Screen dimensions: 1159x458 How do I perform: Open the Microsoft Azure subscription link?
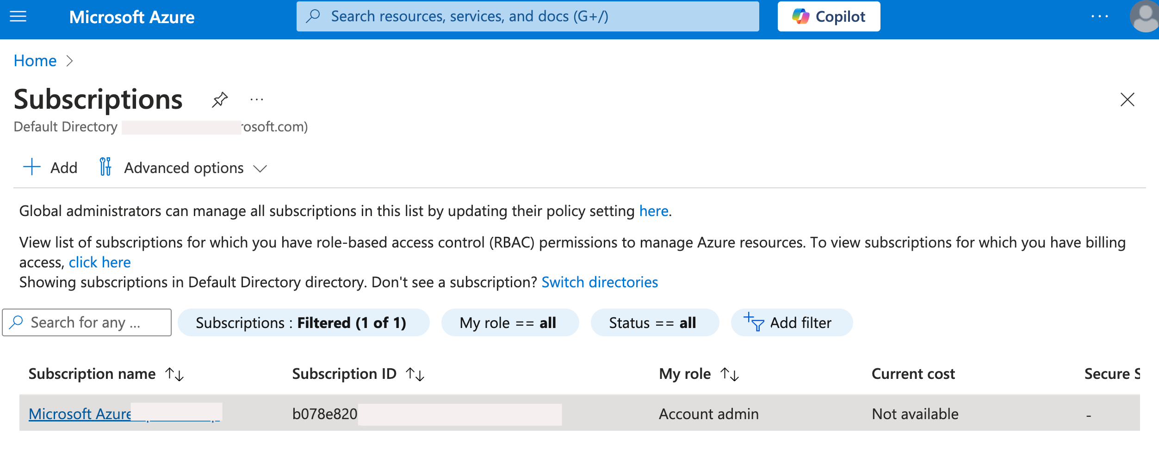80,414
